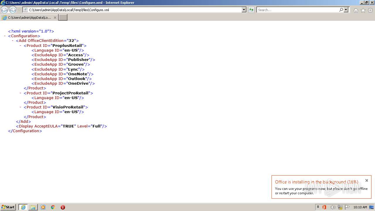Viewport: 375px width, 211px height.
Task: Click the ExcludeApp ID="Outlook" line
Action: (62, 79)
